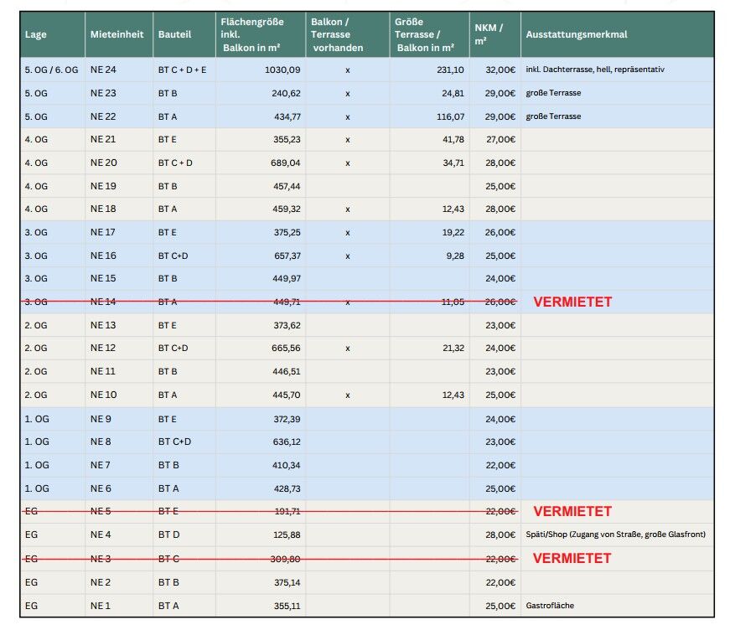Select the area value 1030,09
The image size is (730, 625).
(x=282, y=70)
